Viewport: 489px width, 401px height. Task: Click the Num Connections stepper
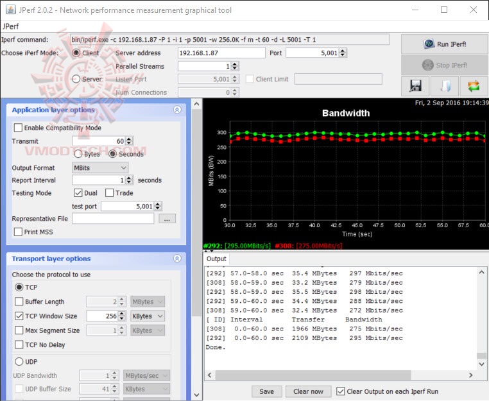(235, 92)
